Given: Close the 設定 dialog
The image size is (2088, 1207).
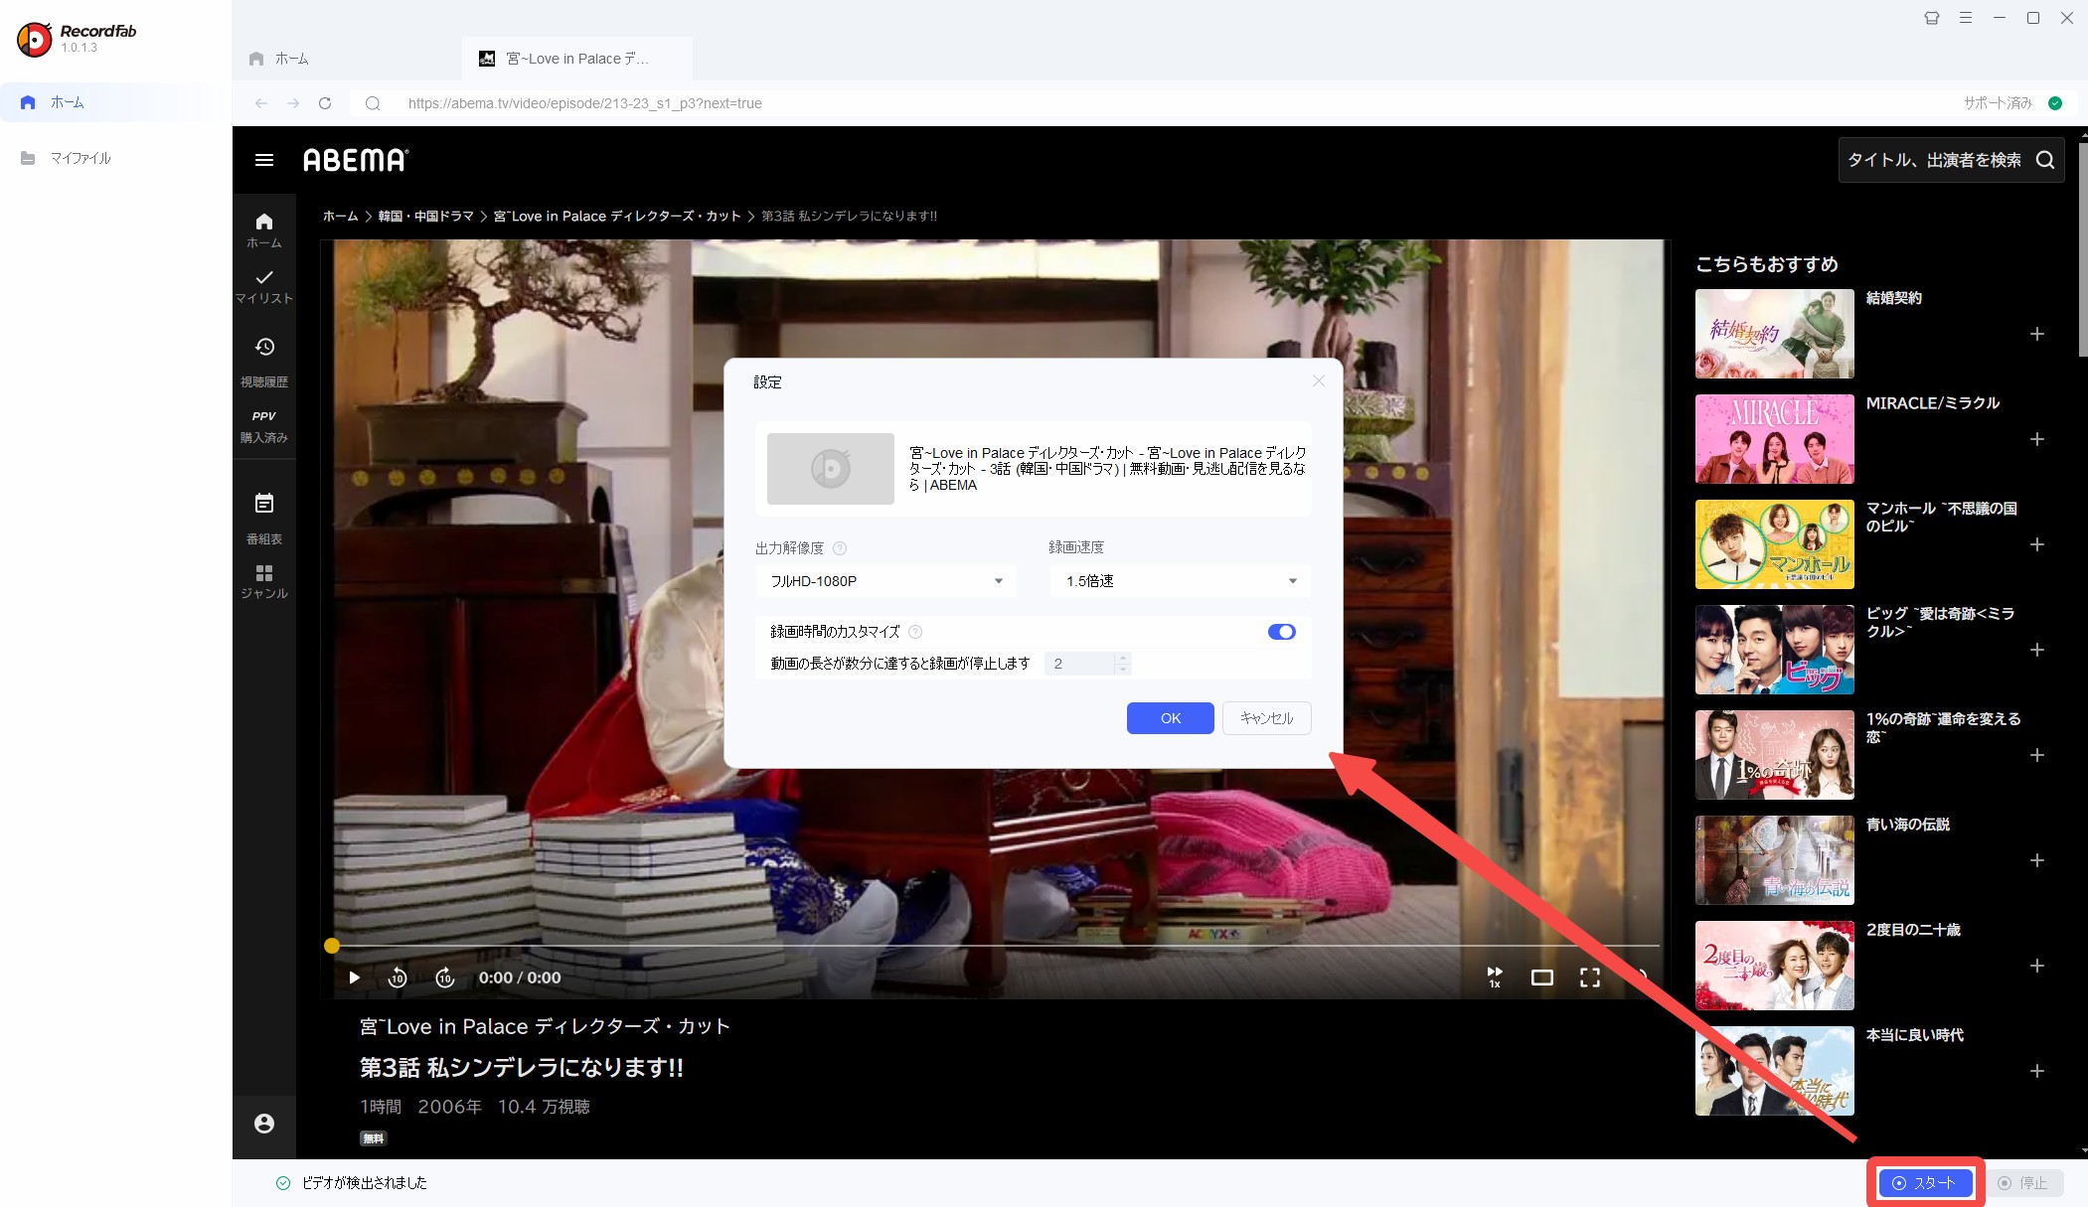Looking at the screenshot, I should pos(1319,381).
